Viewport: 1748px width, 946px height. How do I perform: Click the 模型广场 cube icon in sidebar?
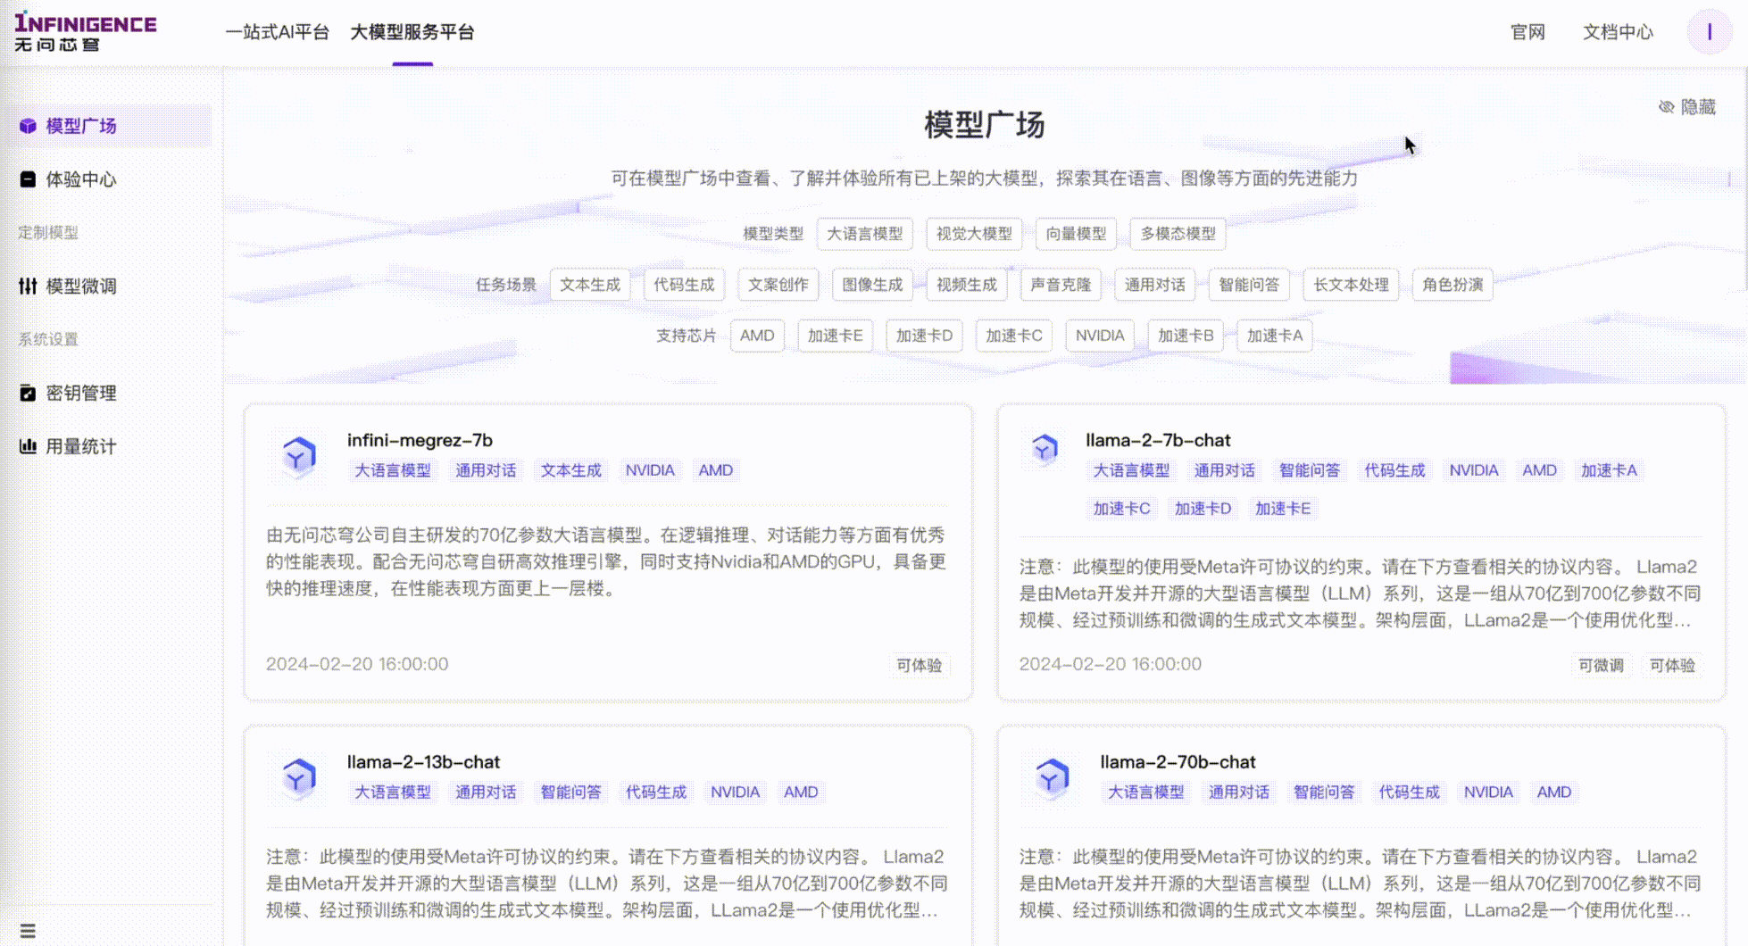click(x=28, y=126)
